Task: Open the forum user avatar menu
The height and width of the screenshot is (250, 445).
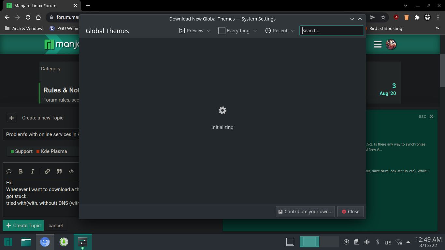Action: 391,44
